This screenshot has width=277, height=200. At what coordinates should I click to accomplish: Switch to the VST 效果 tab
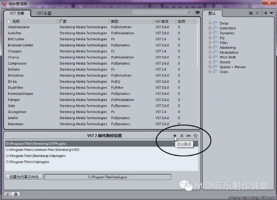[x=17, y=13]
